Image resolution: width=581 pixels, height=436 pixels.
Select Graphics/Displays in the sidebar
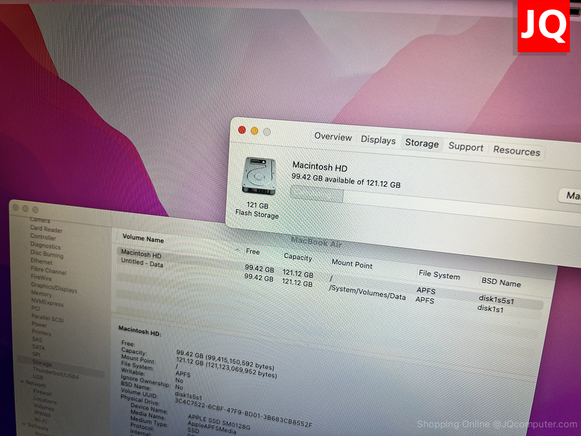click(x=54, y=288)
